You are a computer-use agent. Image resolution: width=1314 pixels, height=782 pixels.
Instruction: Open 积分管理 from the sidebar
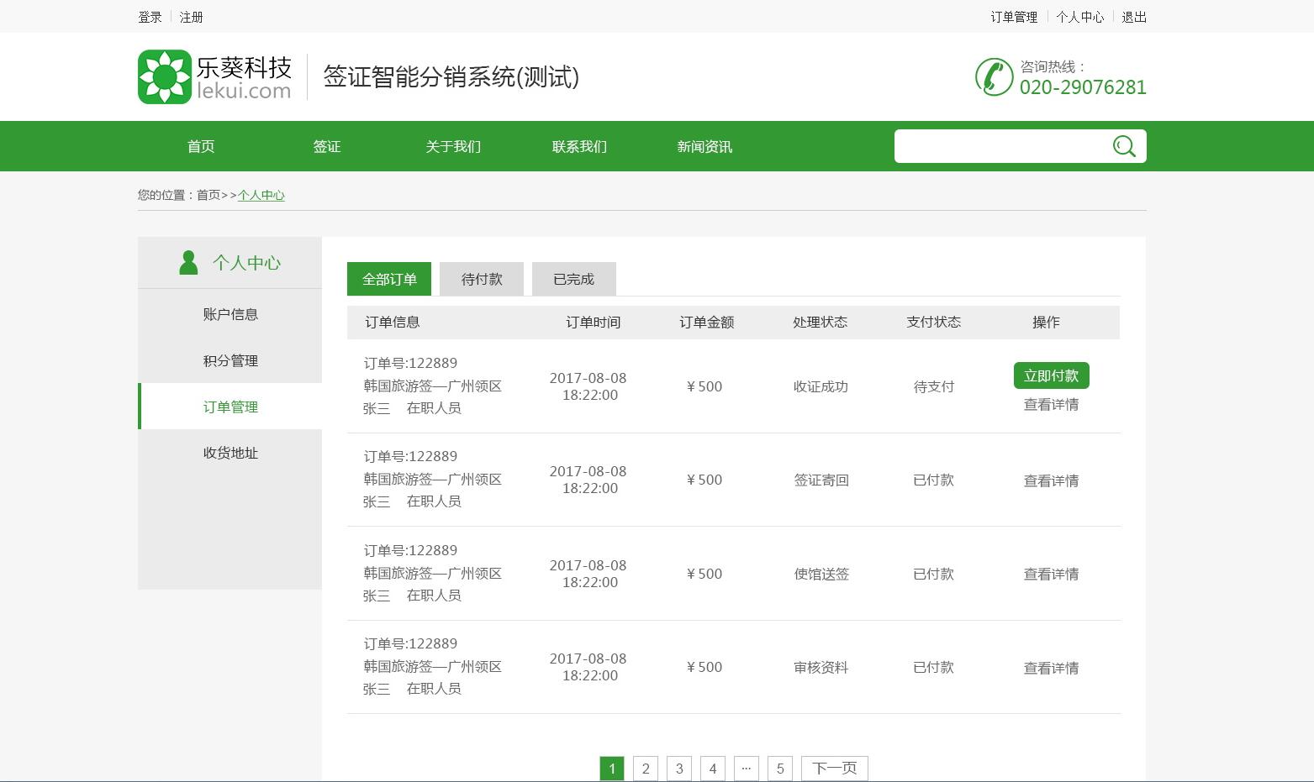coord(230,360)
